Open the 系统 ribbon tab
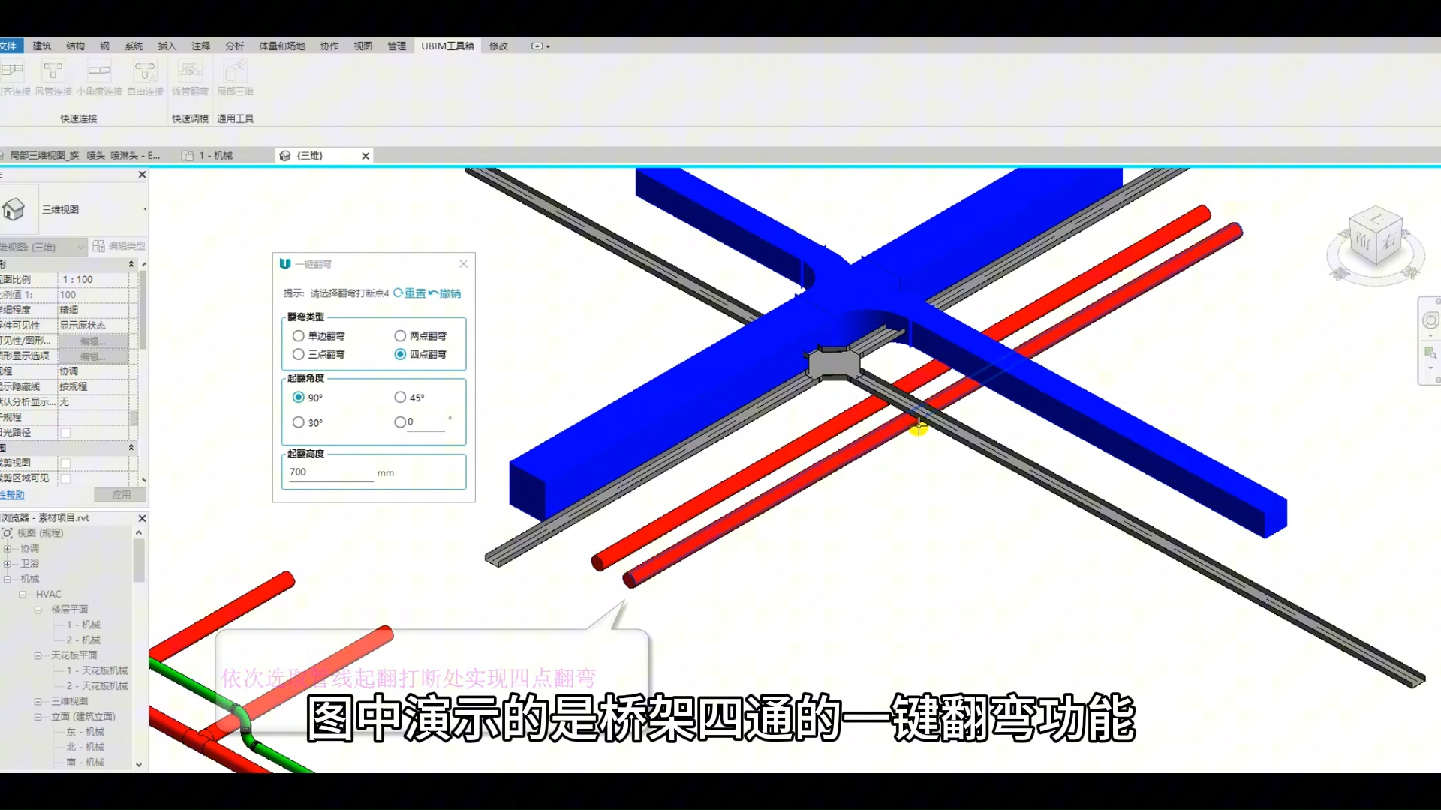The height and width of the screenshot is (810, 1441). click(134, 46)
